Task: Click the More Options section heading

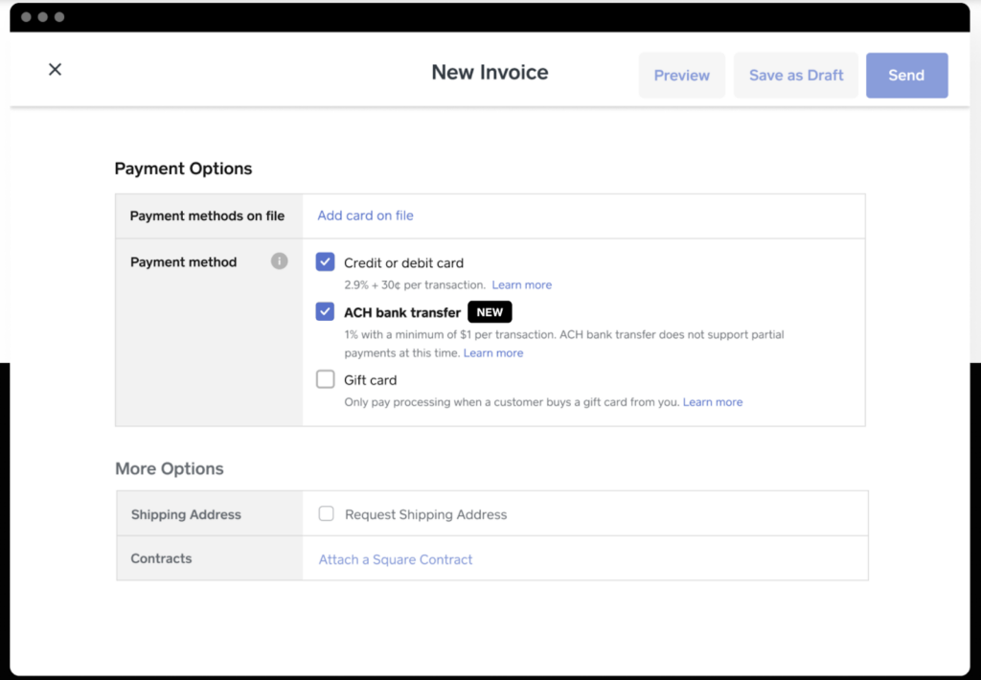Action: point(170,468)
